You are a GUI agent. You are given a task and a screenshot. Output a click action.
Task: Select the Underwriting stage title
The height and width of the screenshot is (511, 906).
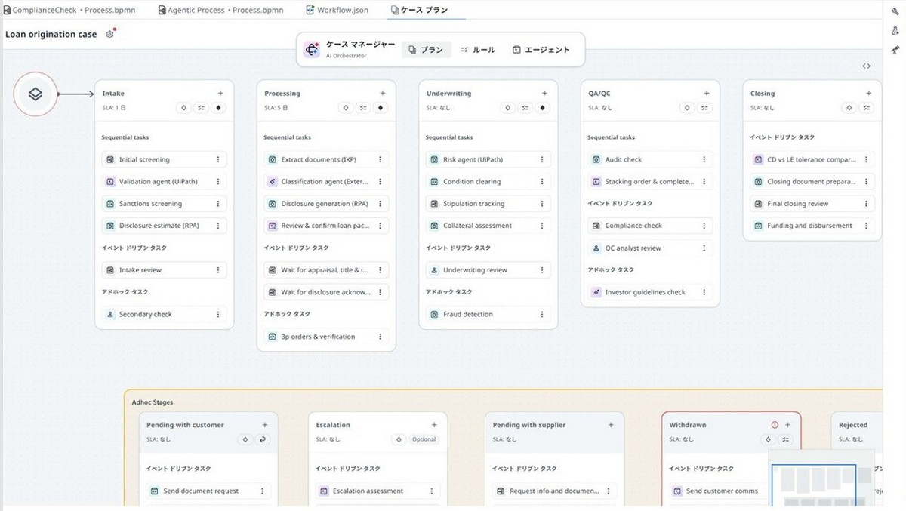(x=448, y=94)
